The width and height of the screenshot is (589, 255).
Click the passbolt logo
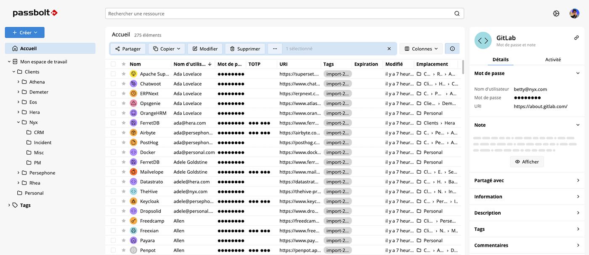pos(35,13)
